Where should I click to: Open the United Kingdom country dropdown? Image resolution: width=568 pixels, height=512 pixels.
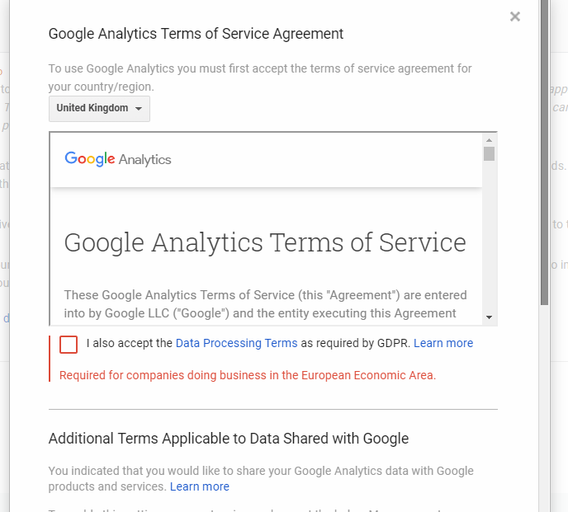pyautogui.click(x=99, y=109)
